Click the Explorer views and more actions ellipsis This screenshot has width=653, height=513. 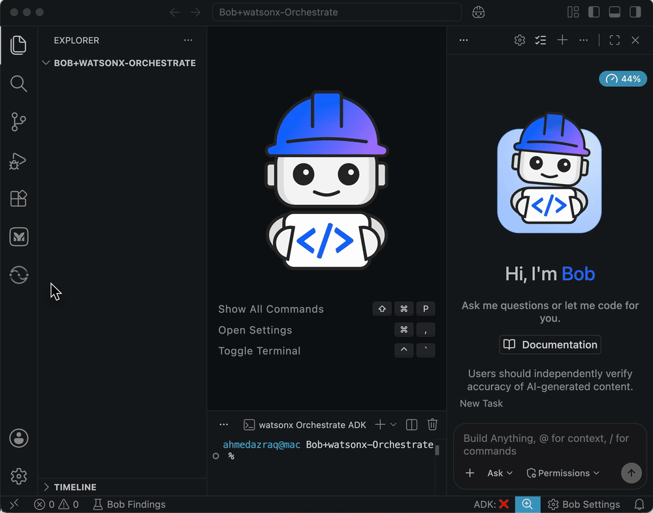click(x=188, y=40)
